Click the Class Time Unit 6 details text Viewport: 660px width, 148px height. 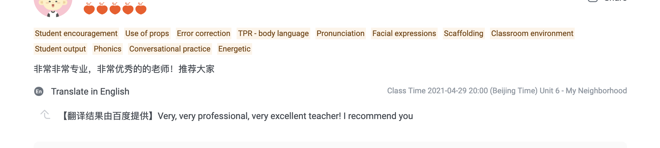507,91
